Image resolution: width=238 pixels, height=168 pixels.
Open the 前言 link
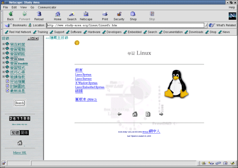point(79,70)
